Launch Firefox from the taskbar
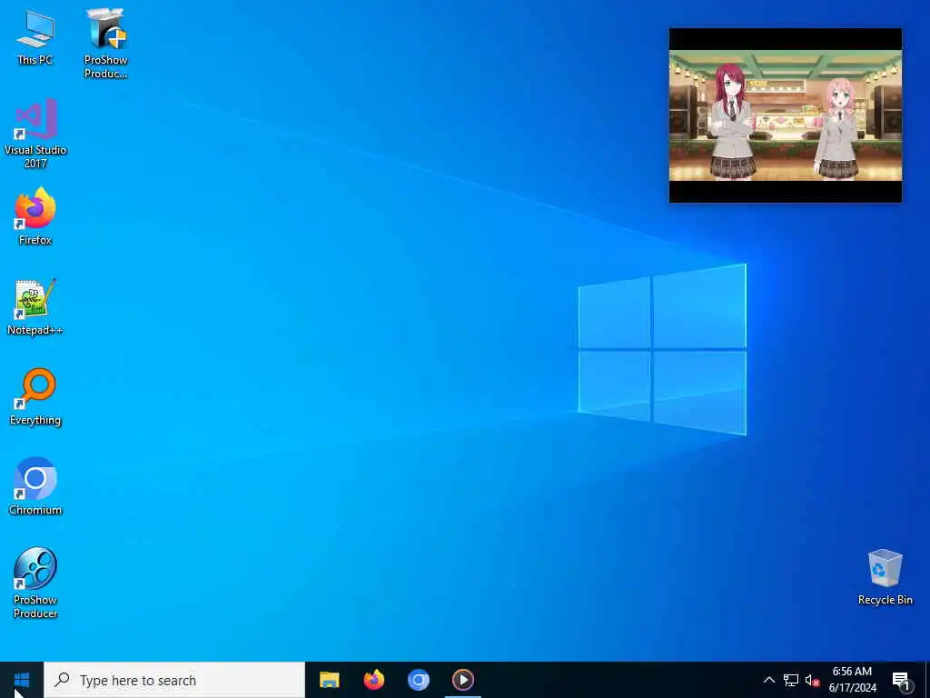 [373, 680]
